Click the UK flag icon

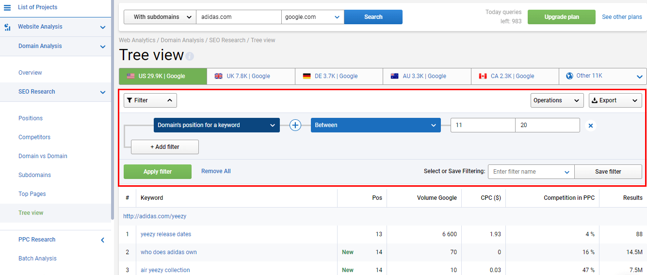(x=219, y=76)
